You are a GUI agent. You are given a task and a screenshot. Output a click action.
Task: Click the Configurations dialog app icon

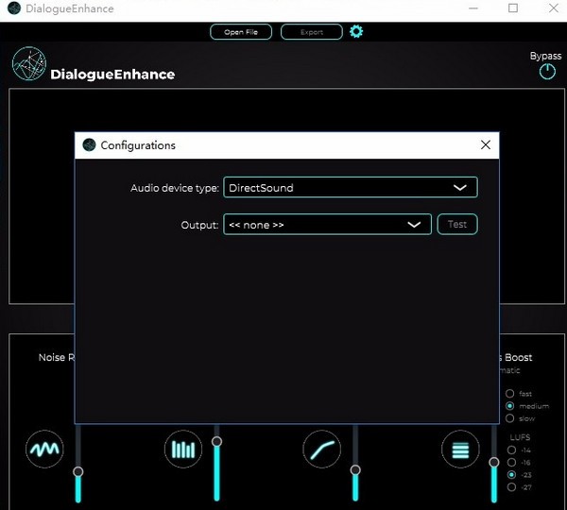click(89, 144)
